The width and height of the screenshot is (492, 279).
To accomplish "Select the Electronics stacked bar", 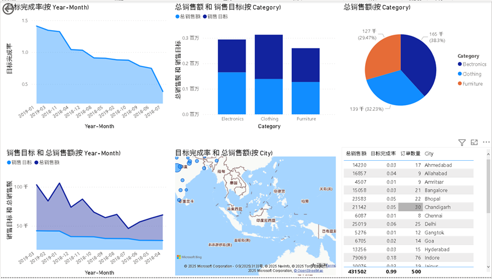I will click(x=232, y=77).
